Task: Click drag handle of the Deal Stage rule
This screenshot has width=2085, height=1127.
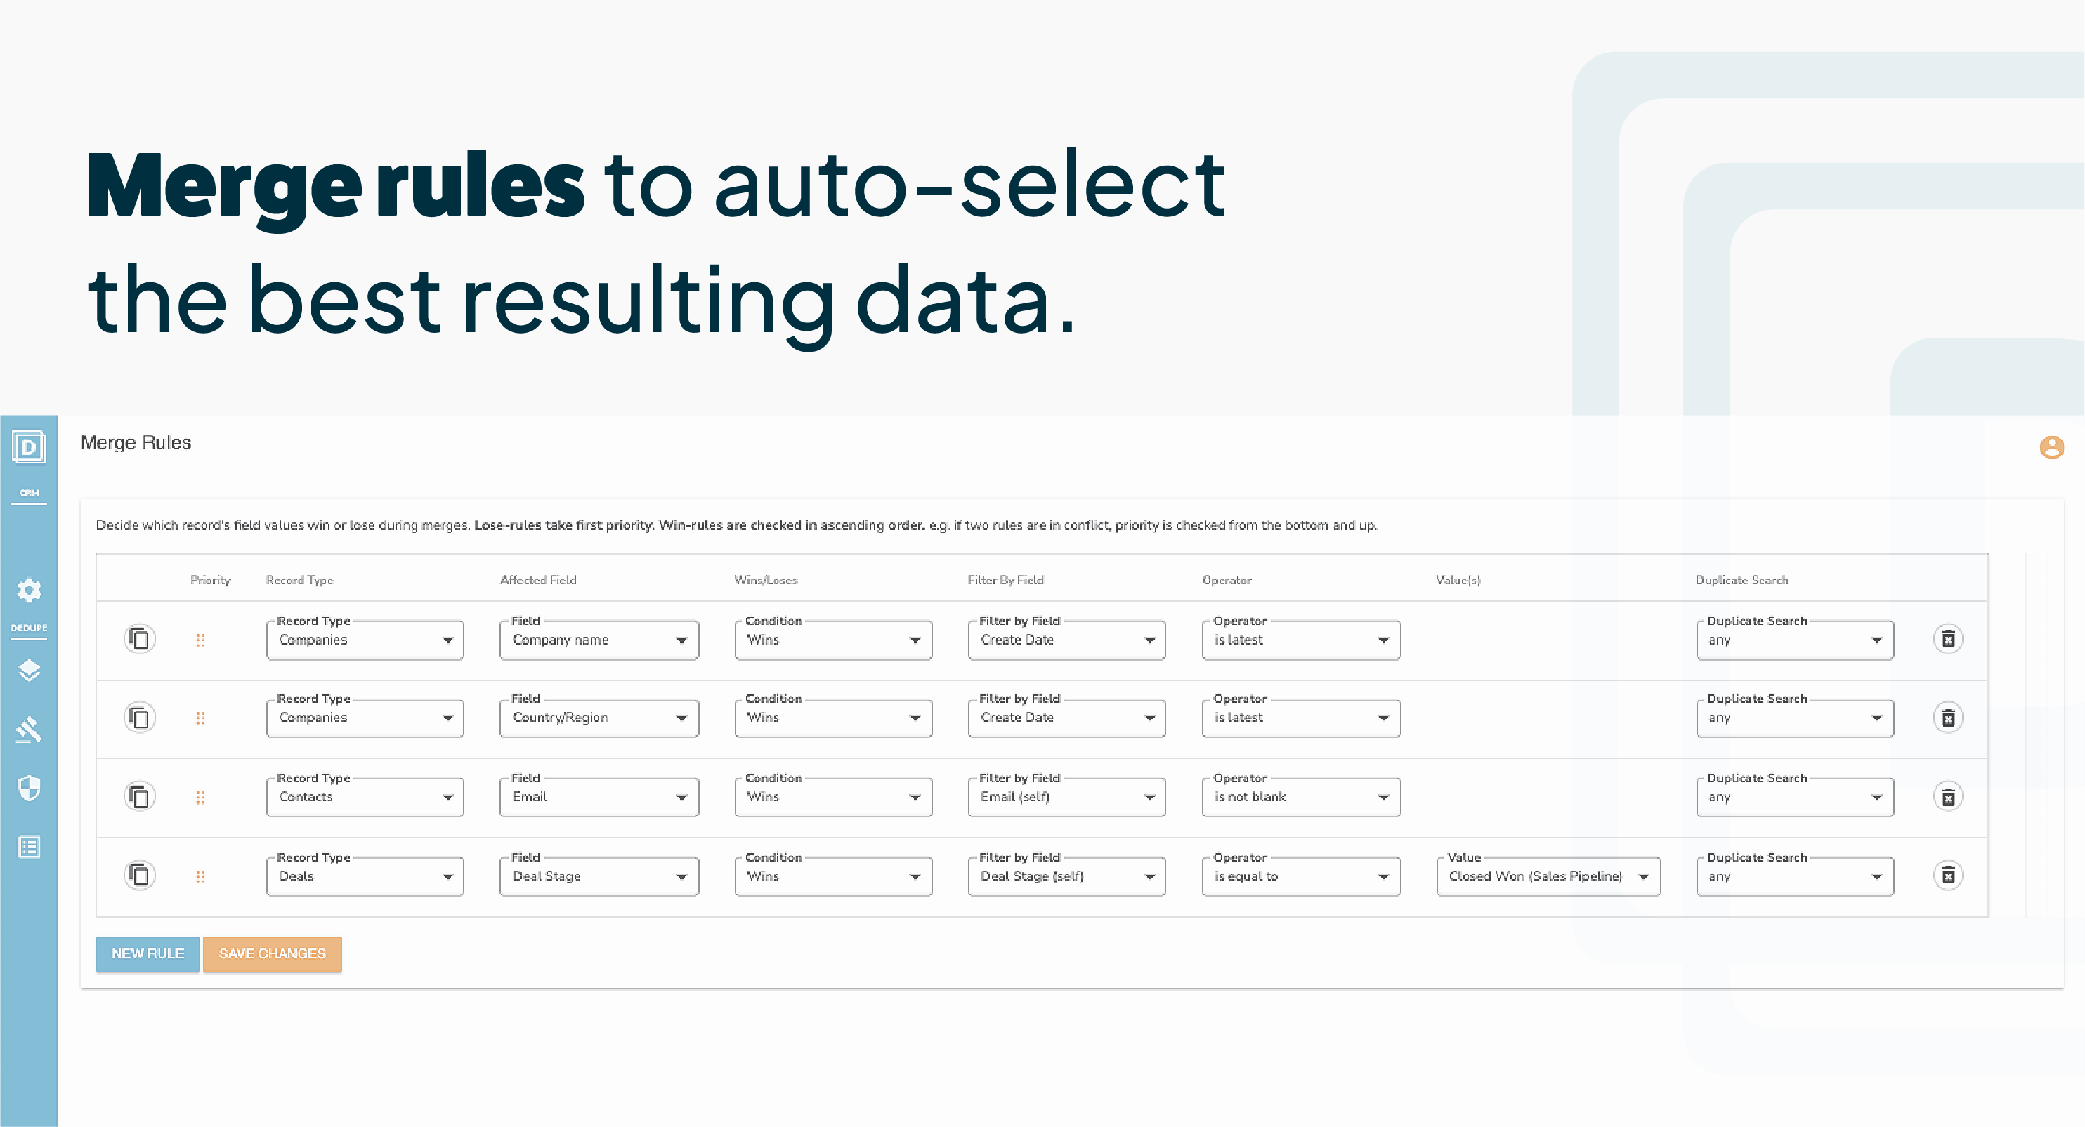Action: click(200, 876)
